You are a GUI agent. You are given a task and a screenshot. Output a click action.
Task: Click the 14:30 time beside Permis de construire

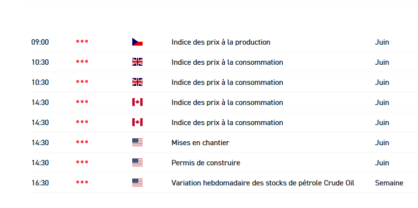pos(40,163)
